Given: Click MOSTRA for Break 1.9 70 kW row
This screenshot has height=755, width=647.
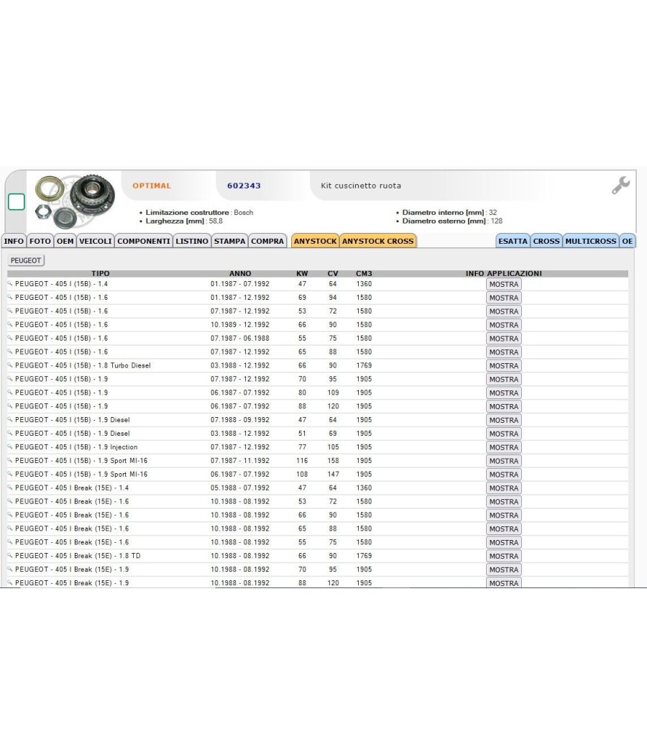Looking at the screenshot, I should 503,569.
